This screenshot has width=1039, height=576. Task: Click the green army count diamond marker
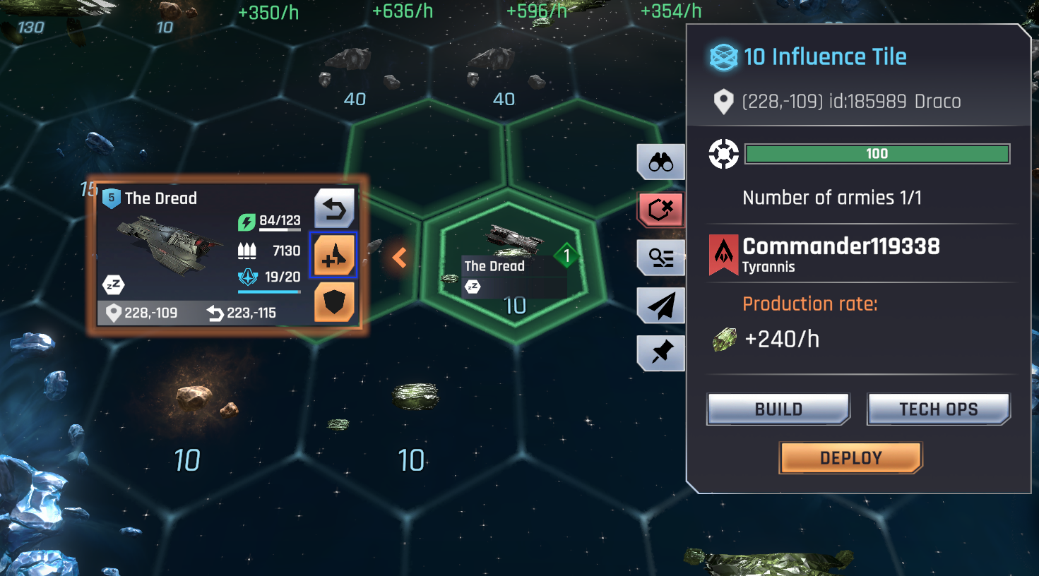click(566, 256)
